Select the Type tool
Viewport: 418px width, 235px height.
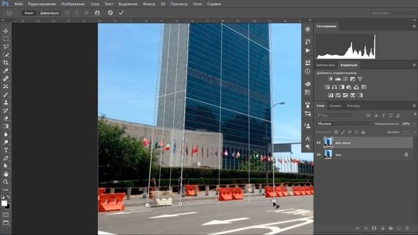(x=6, y=150)
